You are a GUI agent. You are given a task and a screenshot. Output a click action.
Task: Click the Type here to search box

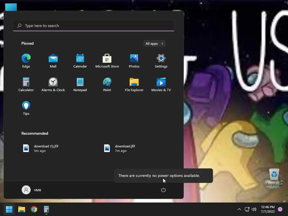click(x=94, y=26)
